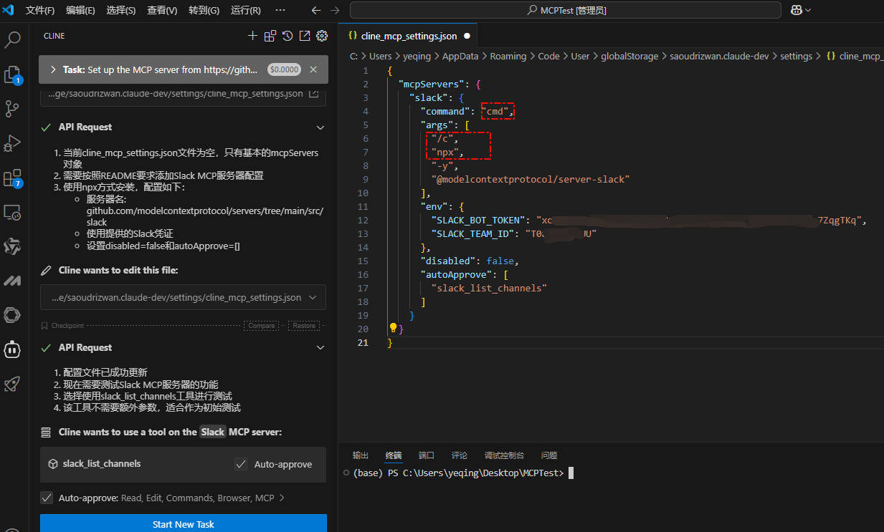Click the Copilot icon in title bar
The image size is (884, 532).
click(797, 10)
